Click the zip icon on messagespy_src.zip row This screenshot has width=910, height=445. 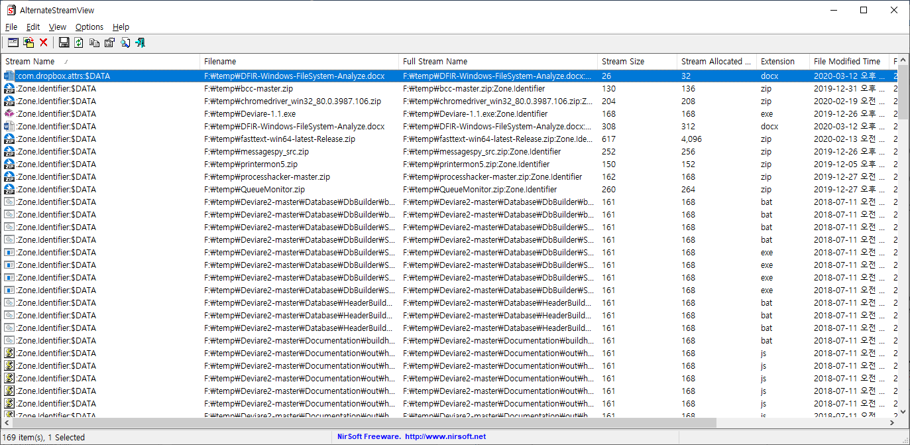[x=9, y=151]
